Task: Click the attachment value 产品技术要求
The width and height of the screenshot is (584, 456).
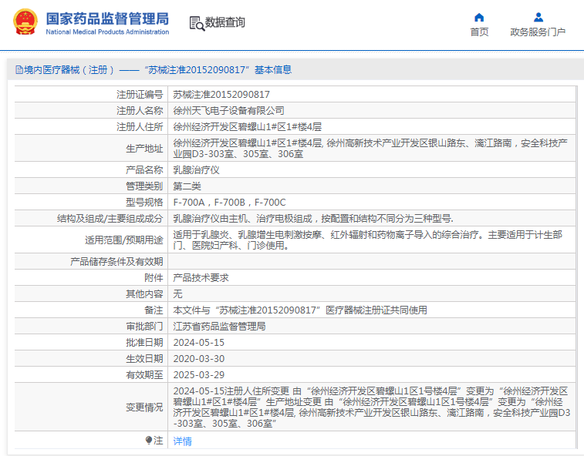Action: click(201, 278)
